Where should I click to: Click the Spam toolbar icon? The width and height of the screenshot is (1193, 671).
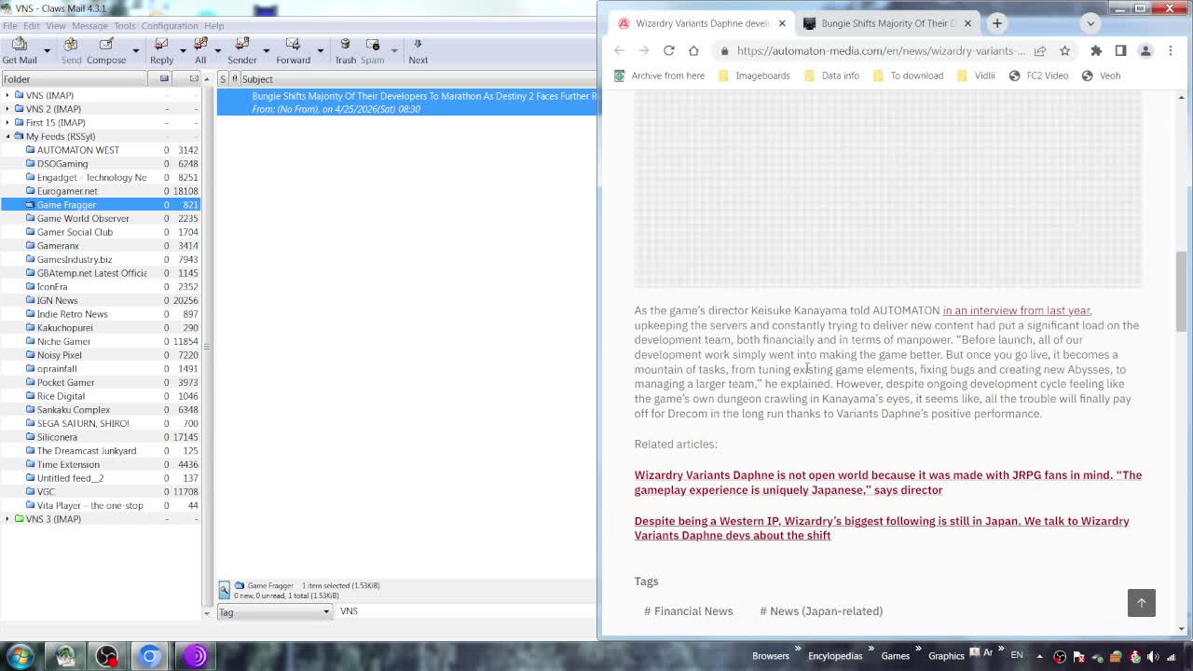(x=373, y=50)
